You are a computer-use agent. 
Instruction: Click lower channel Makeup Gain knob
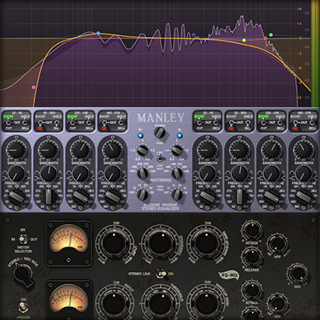coord(206,302)
